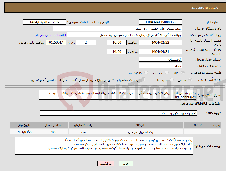
Task: Click the delivery province field کردستان
Action: pyautogui.click(x=160, y=59)
